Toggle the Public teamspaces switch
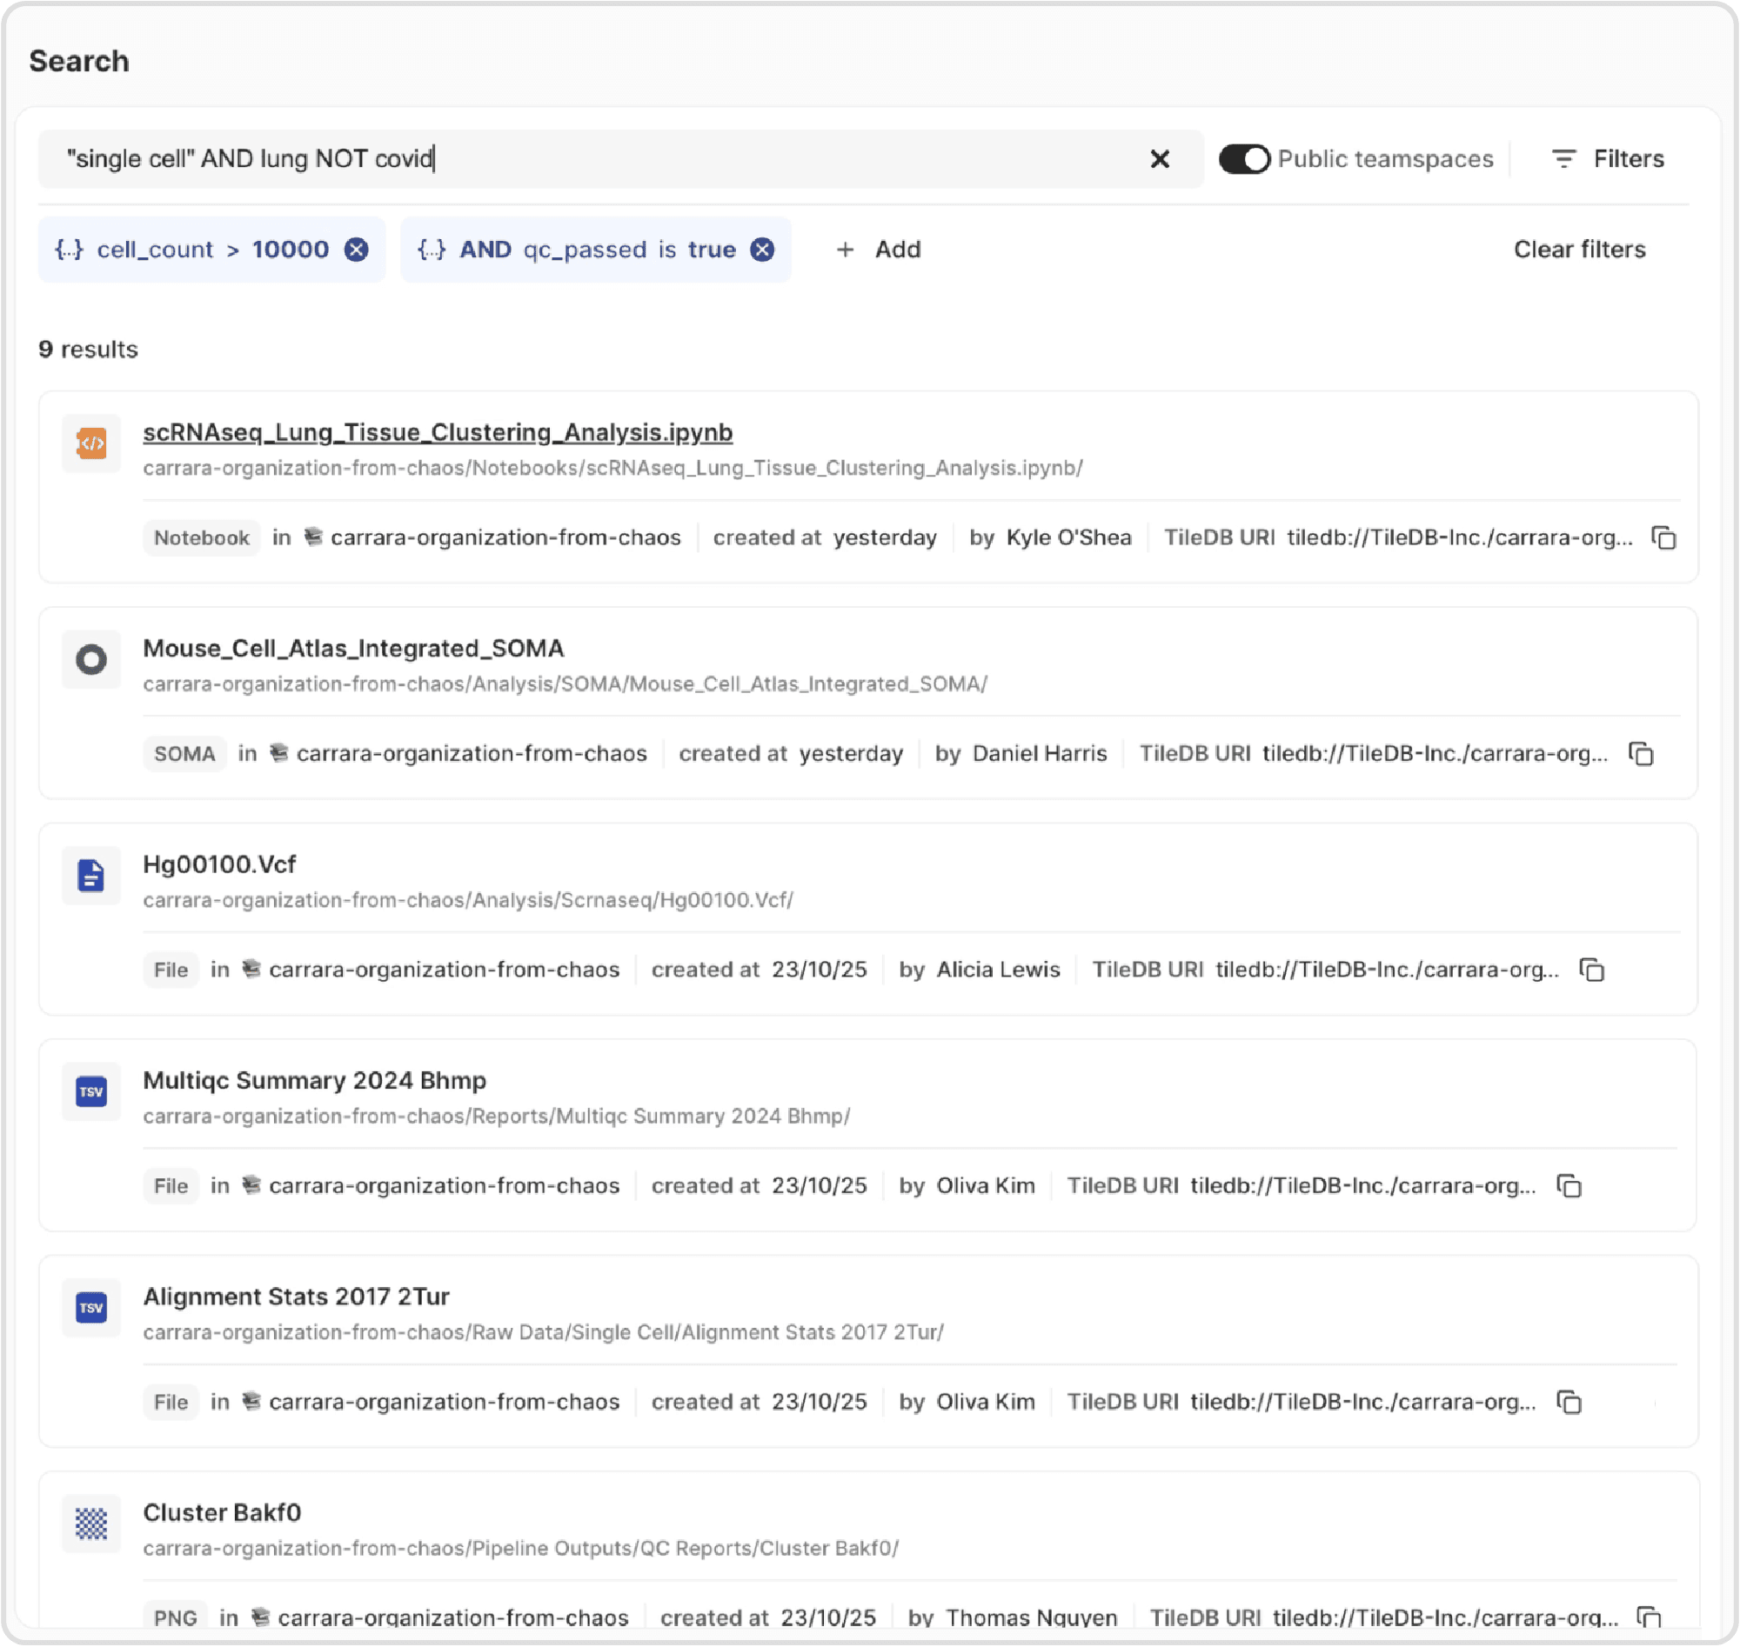Viewport: 1740px width, 1647px height. pyautogui.click(x=1244, y=159)
